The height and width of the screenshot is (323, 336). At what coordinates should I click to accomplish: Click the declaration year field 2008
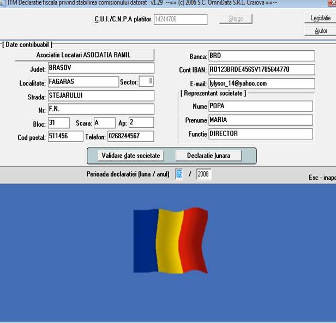coord(203,174)
